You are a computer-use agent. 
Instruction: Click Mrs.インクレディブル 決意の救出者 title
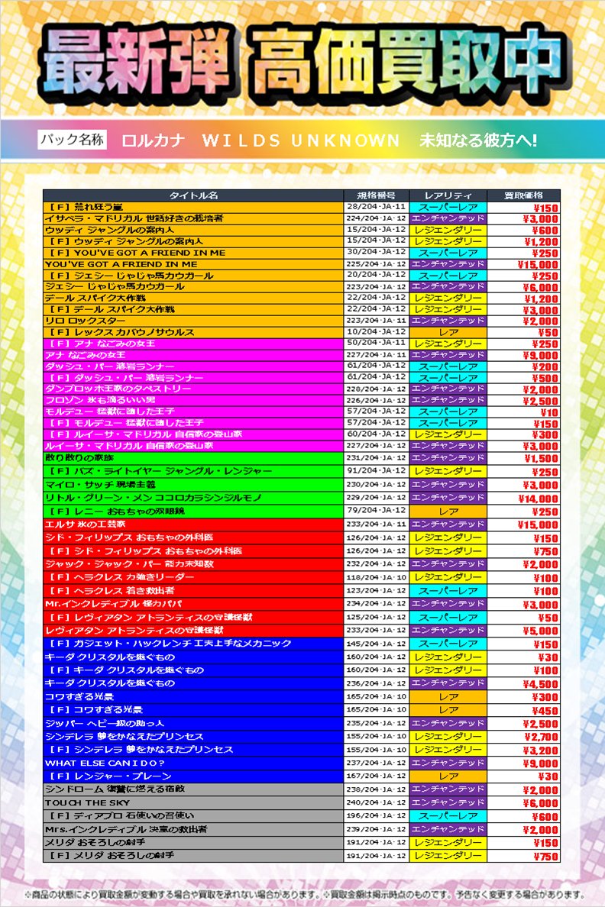tap(193, 830)
